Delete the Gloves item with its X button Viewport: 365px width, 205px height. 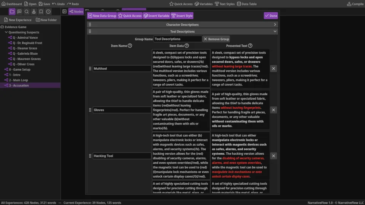[273, 110]
